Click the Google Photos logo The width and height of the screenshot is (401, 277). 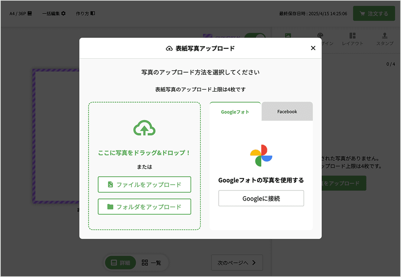coord(261,156)
